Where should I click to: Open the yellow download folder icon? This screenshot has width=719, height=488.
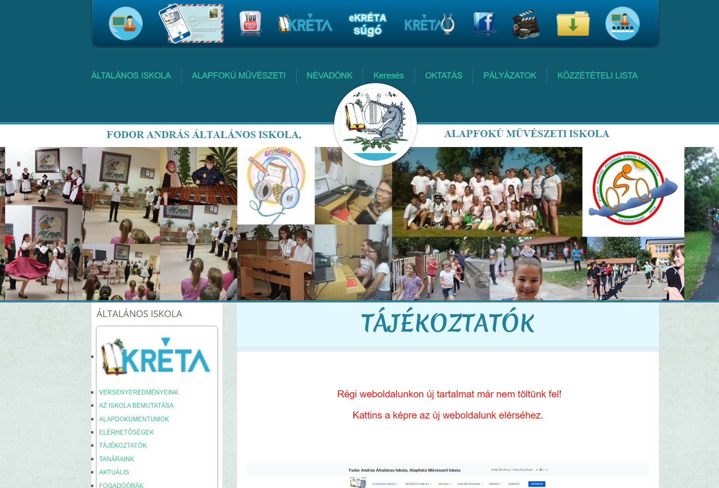(573, 23)
